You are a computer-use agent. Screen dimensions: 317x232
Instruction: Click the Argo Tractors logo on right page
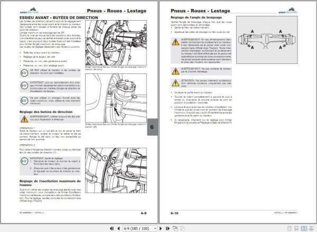(288, 11)
